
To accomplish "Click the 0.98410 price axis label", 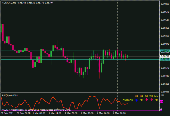I will (165, 76).
